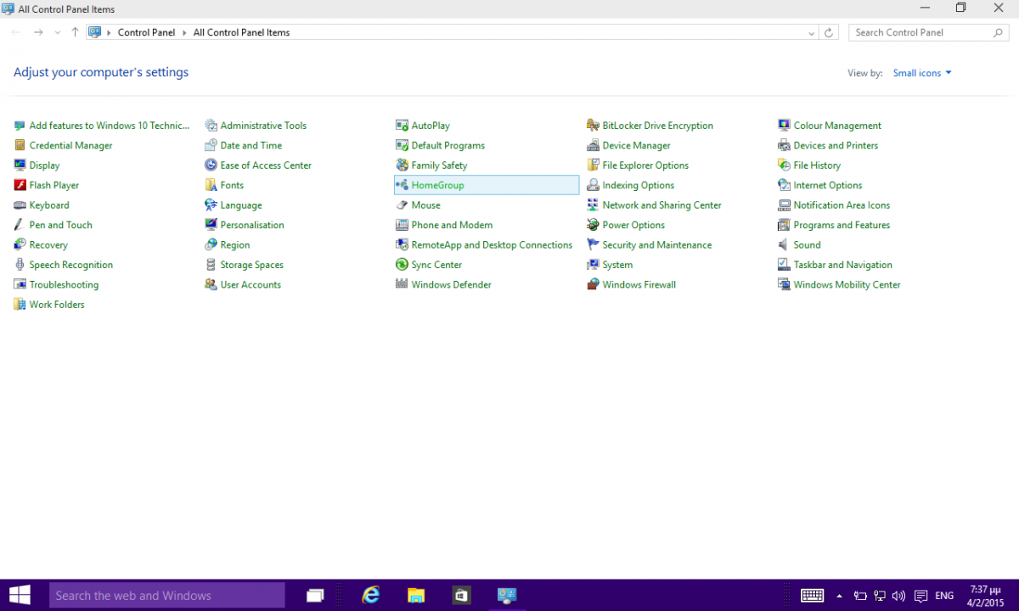Click the Region globe icon
Viewport: 1019px width, 611px height.
click(x=211, y=244)
